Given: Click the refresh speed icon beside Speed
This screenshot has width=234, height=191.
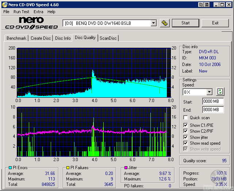Looking at the screenshot, I should 220,91.
